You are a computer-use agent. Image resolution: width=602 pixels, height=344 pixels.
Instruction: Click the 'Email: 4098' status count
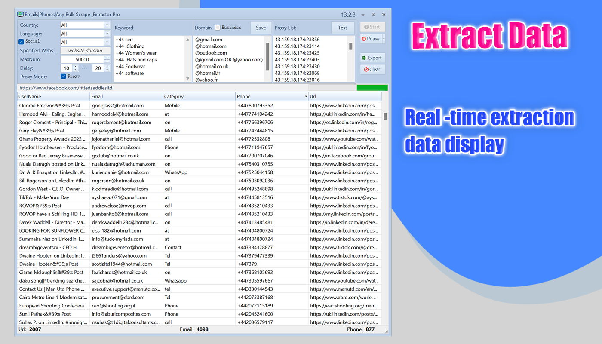194,329
